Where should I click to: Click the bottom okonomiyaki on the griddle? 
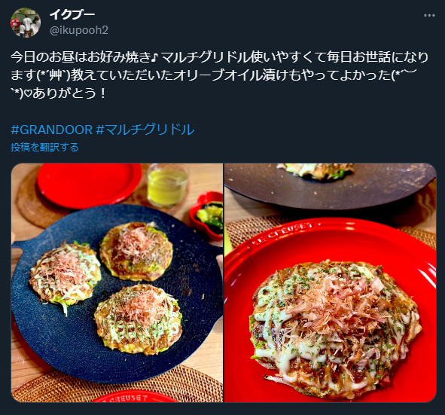[x=139, y=319]
